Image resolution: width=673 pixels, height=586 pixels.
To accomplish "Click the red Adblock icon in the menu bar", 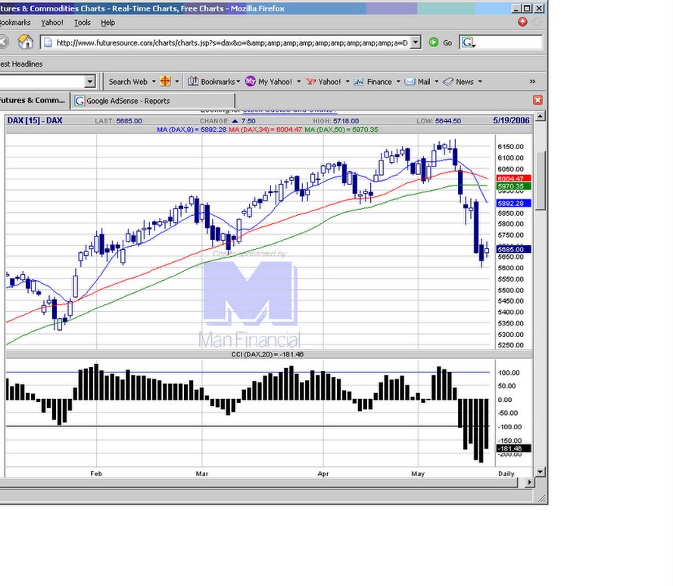I will pos(522,22).
